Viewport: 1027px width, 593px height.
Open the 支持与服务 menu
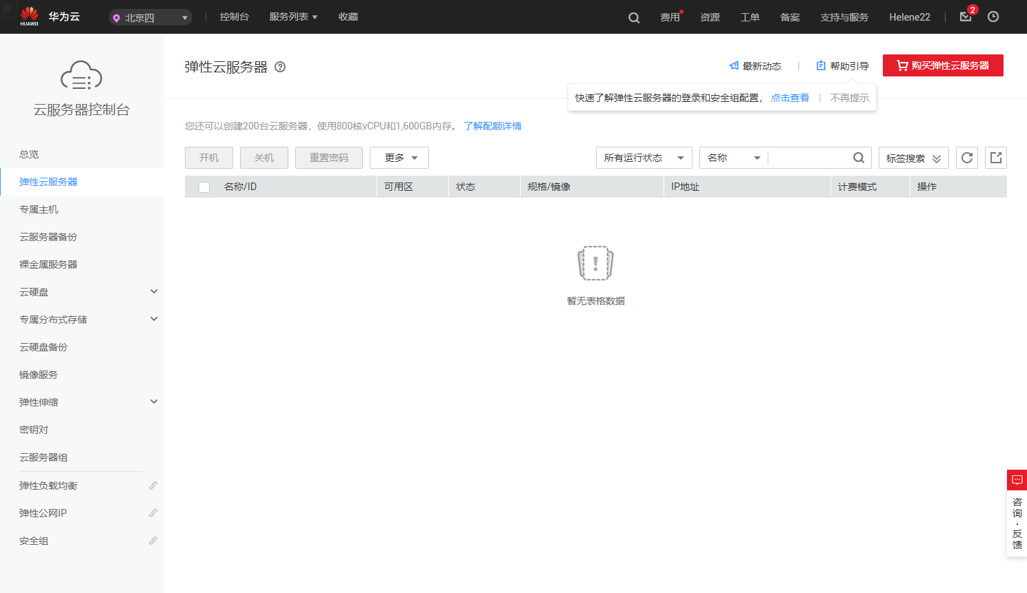(x=844, y=17)
